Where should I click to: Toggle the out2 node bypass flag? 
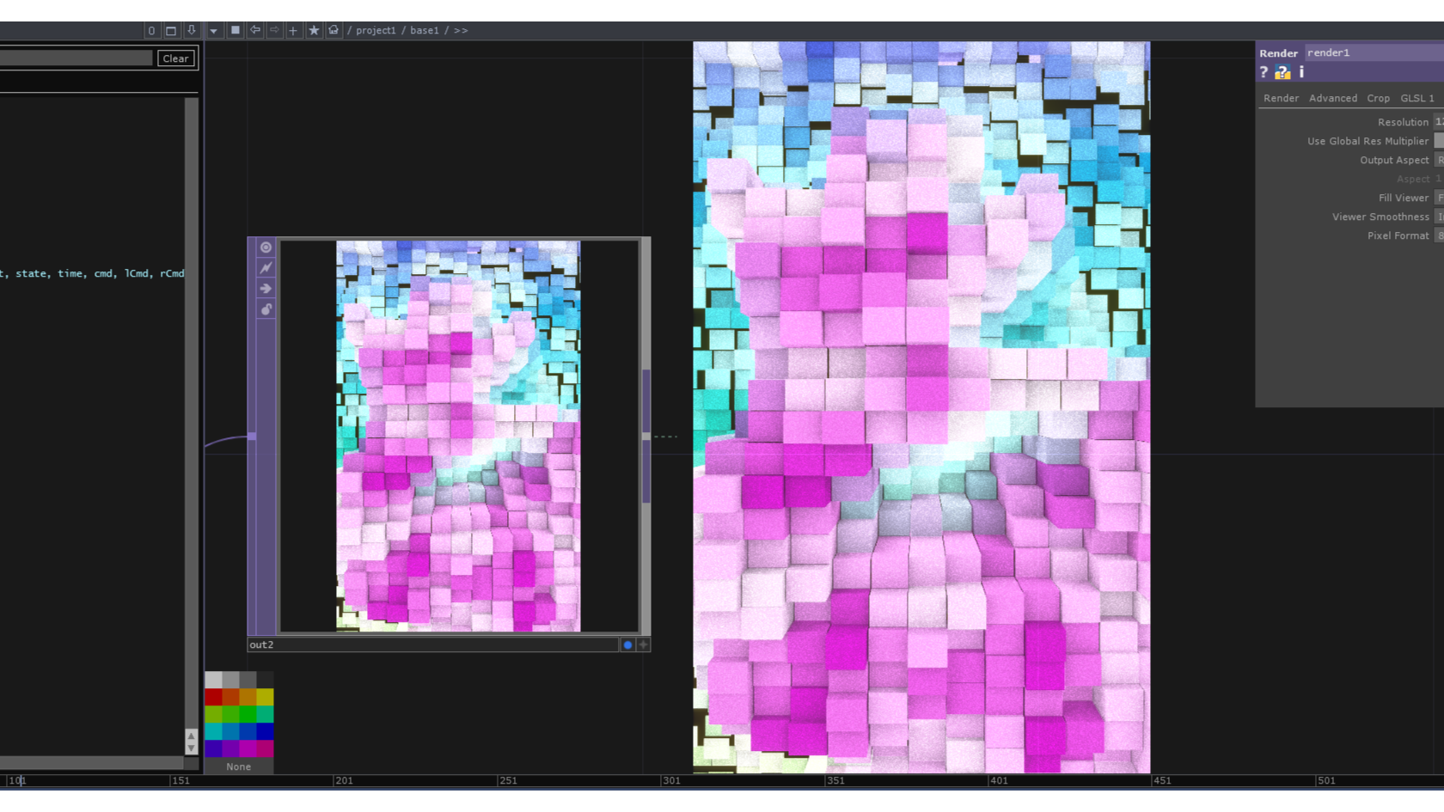(x=266, y=268)
